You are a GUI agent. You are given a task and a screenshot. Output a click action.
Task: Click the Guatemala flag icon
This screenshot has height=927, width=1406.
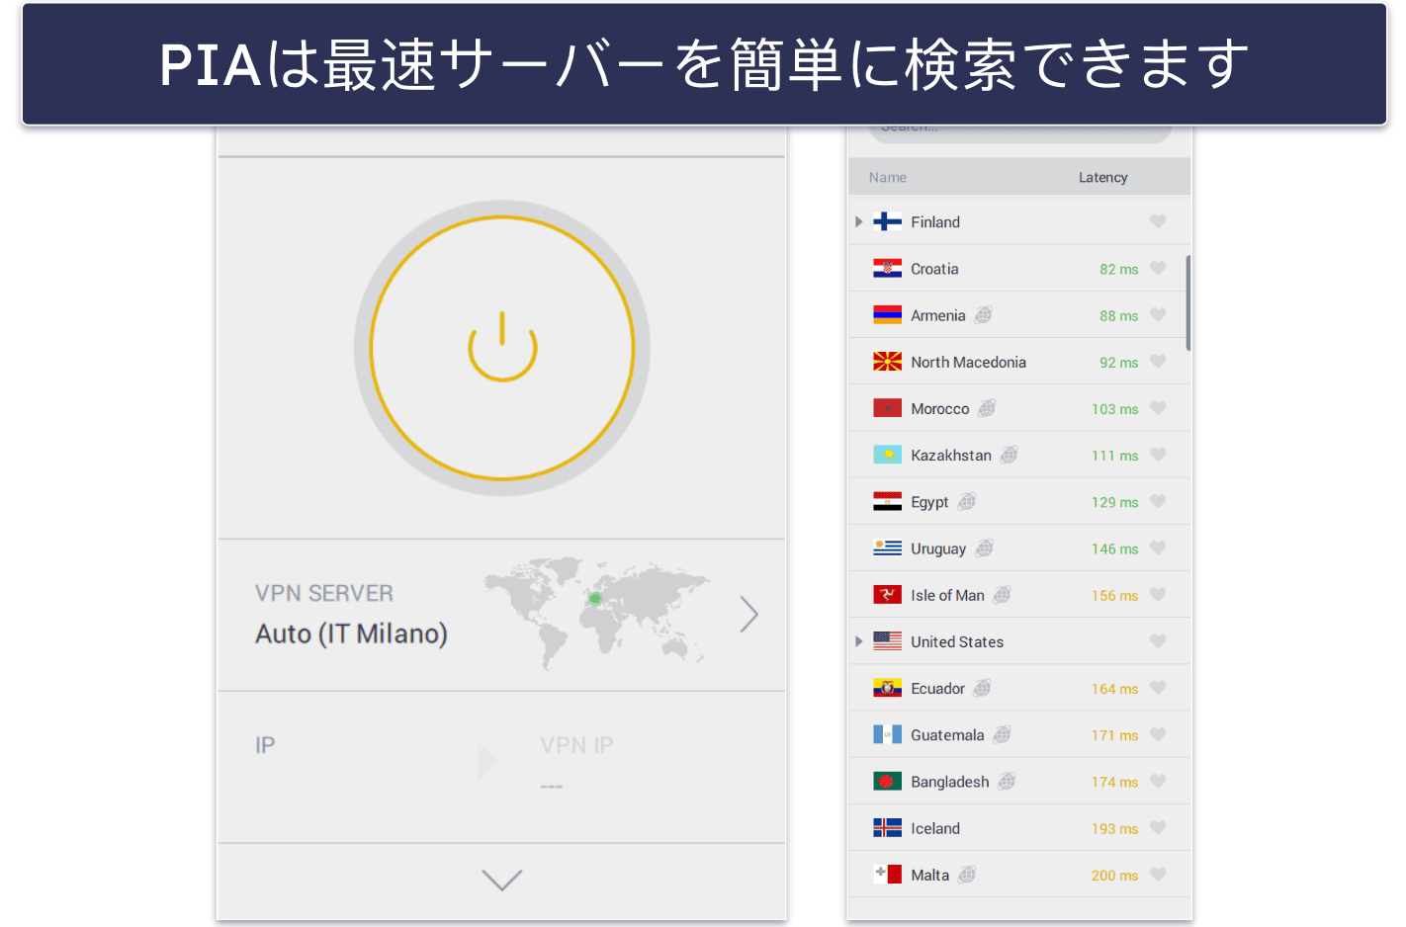click(x=887, y=734)
